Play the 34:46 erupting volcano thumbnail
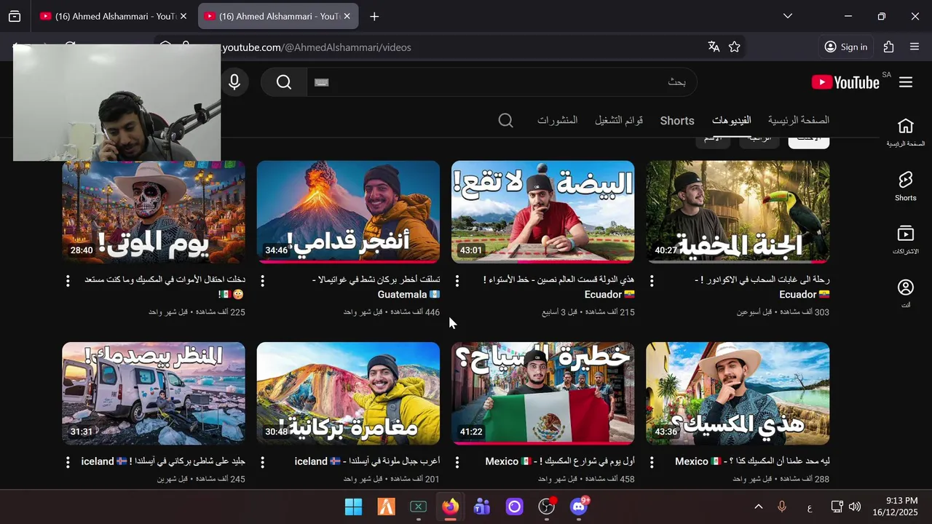The image size is (932, 524). (348, 212)
